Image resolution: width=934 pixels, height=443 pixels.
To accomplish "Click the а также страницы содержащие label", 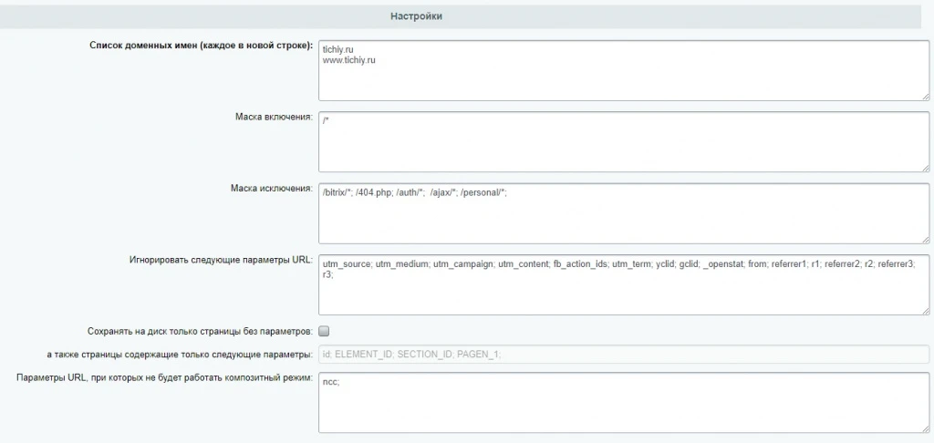I will 180,355.
